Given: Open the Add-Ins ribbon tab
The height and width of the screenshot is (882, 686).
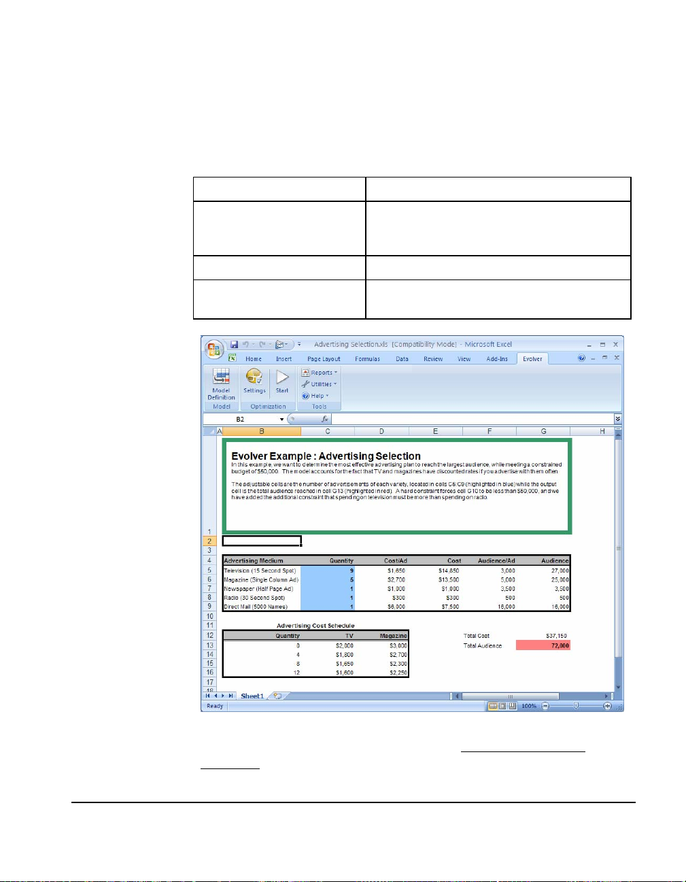Looking at the screenshot, I should (497, 359).
